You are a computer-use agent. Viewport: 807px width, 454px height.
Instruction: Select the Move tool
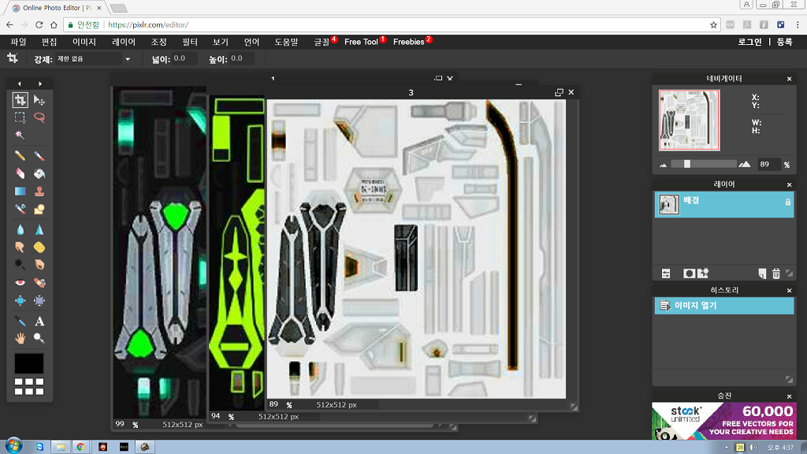(39, 100)
